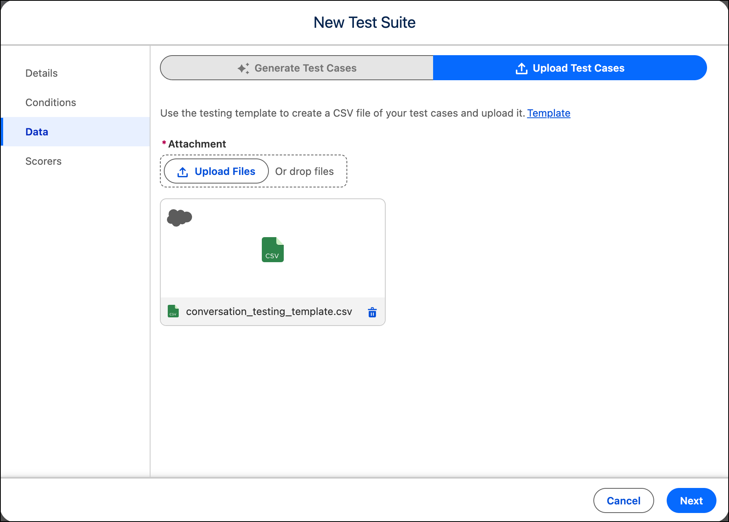The image size is (729, 522).
Task: Click the Upload Files button
Action: [x=216, y=171]
